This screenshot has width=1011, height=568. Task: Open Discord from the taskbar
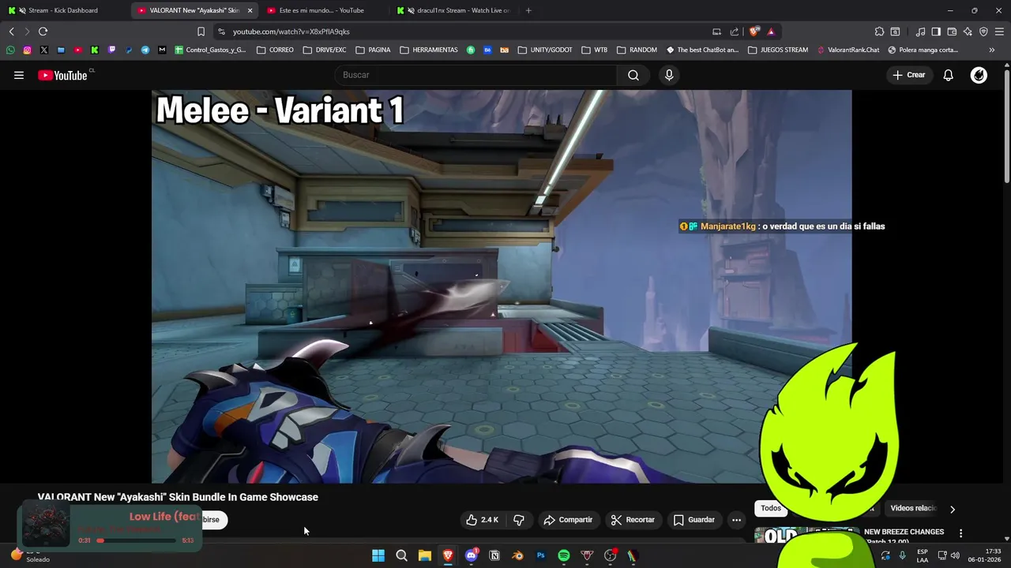pos(472,555)
